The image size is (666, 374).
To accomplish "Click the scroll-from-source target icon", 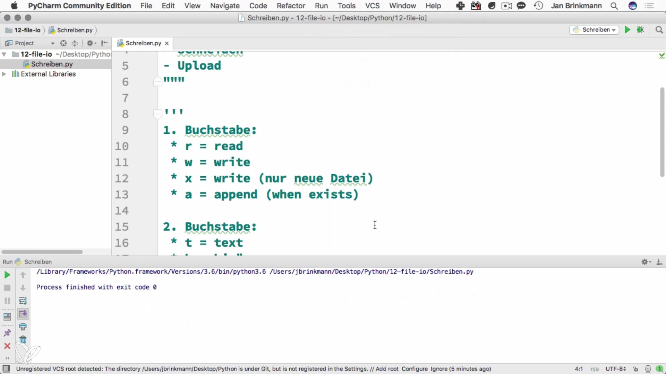I will (x=63, y=43).
